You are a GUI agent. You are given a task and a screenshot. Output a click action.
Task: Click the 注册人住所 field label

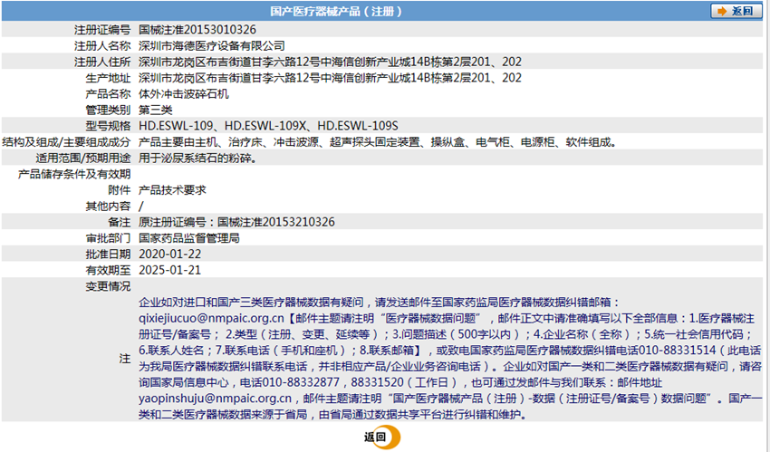[x=102, y=62]
